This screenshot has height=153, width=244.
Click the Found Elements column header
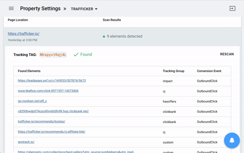tap(29, 71)
